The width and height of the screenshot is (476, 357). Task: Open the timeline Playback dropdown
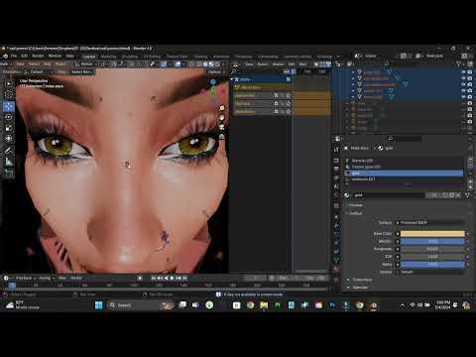(25, 278)
